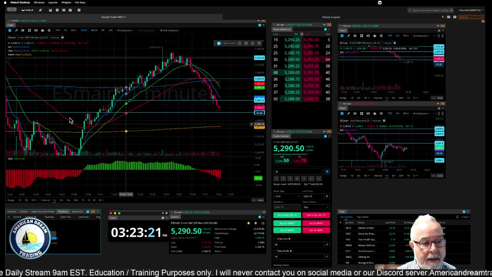This screenshot has height=277, width=492.
Task: Click the cloud icon in GCmain chart toolbar
Action: (375, 113)
